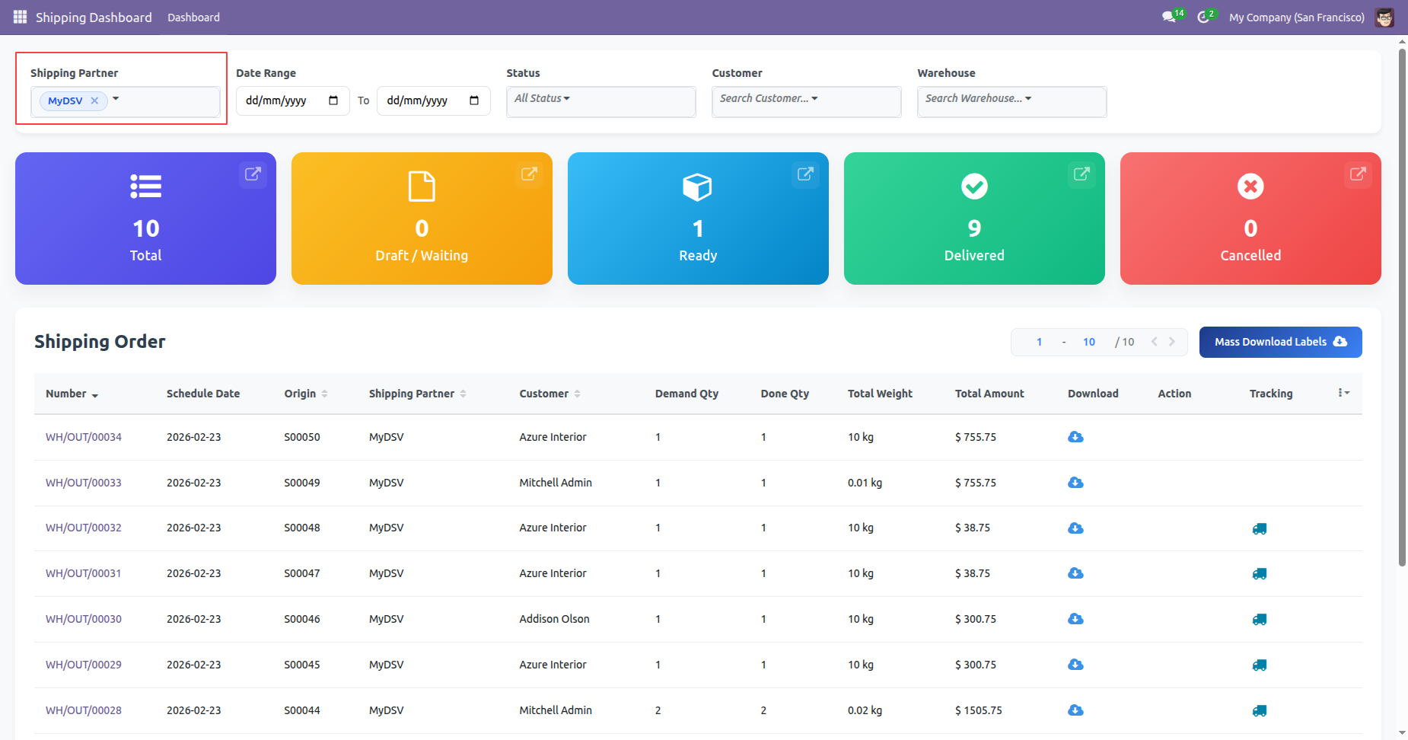Click the Mass Download Labels button

1280,342
